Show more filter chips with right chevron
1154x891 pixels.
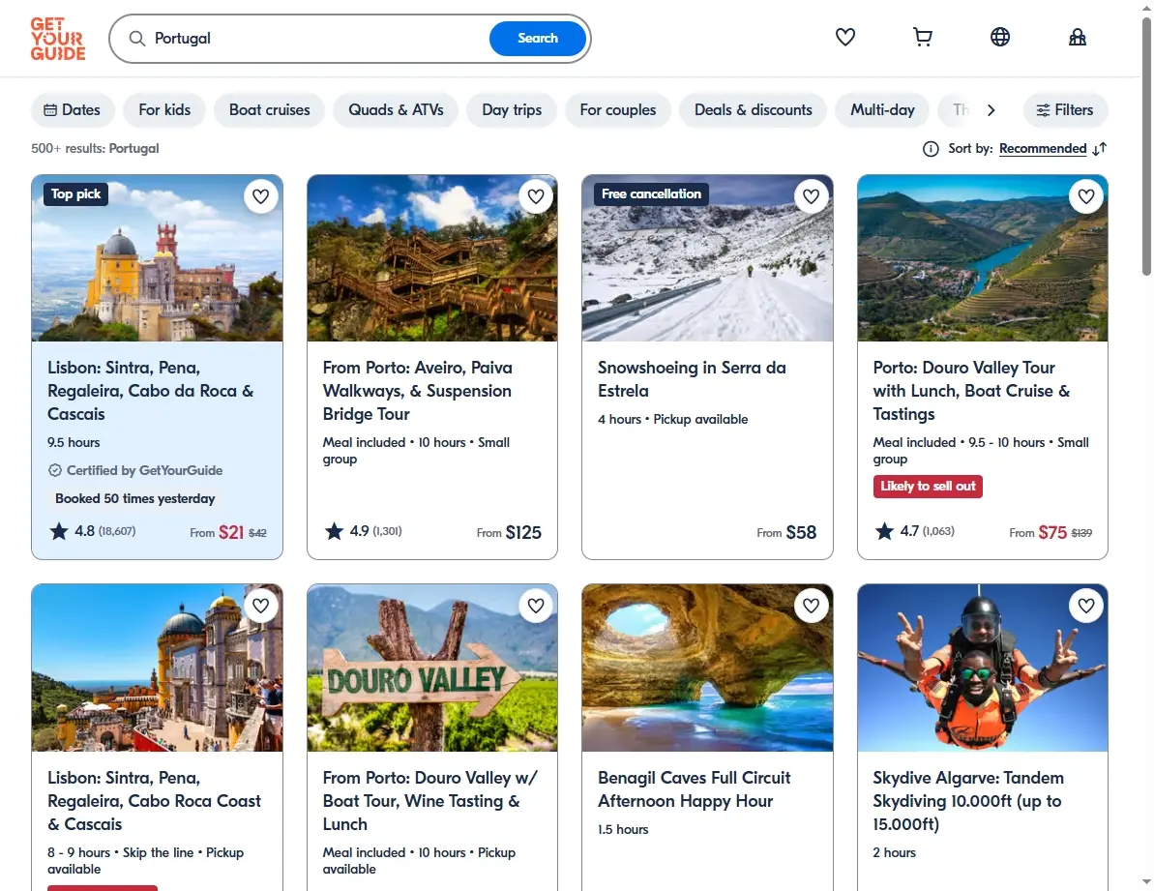[x=991, y=109]
